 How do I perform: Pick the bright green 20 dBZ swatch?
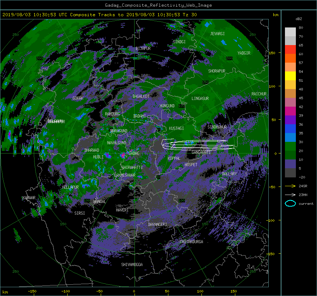click(x=290, y=146)
